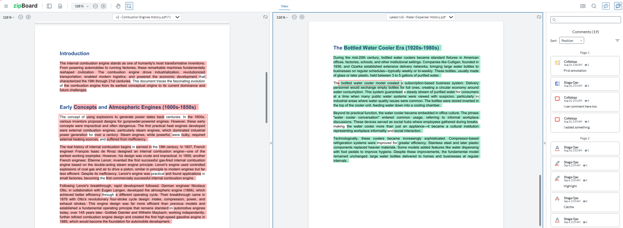The height and width of the screenshot is (228, 623).
Task: Open the Latest v3 Water Dispenser History dropdown
Action: coord(421,17)
